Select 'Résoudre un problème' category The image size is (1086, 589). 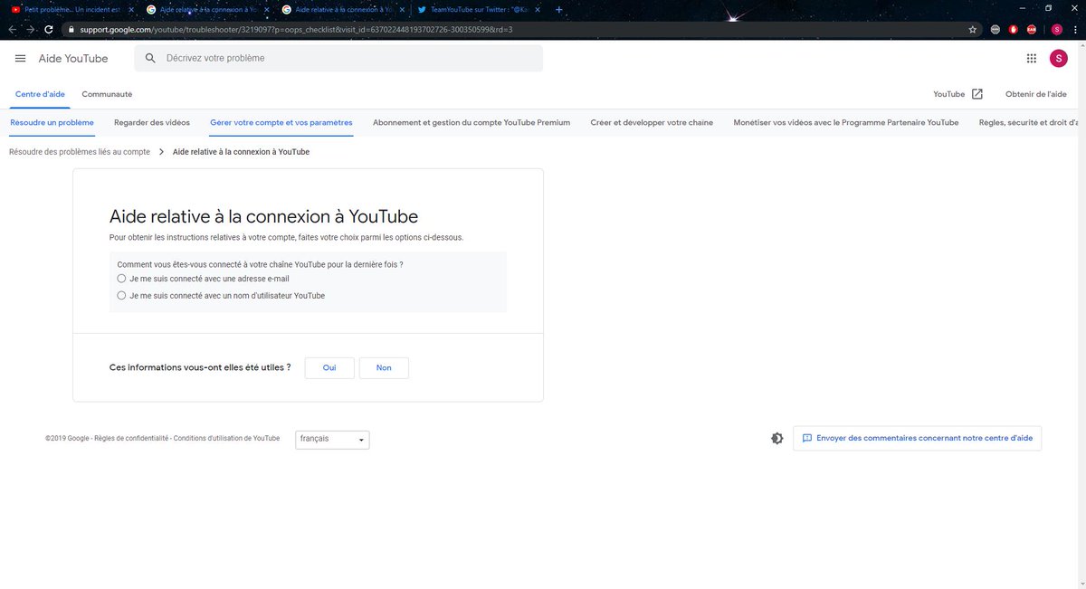(x=52, y=122)
